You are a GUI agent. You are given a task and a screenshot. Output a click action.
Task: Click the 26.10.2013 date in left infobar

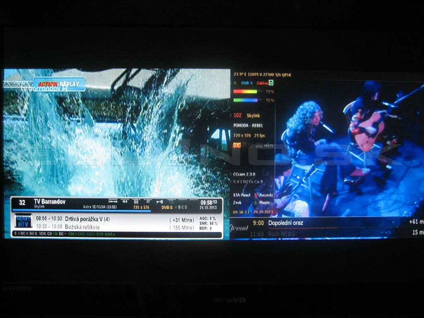click(208, 207)
